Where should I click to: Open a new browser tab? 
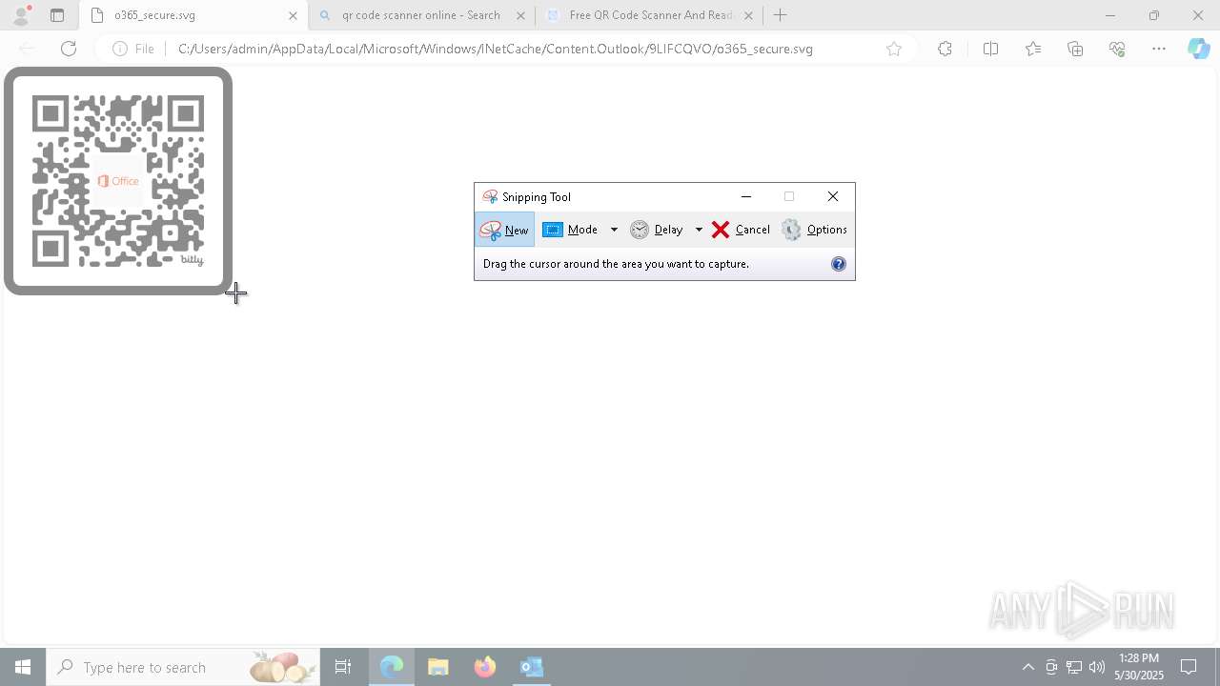point(781,15)
